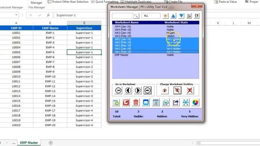Click the blue down-triangle move down icon
Viewport: 260px width, 146px height.
click(181, 16)
